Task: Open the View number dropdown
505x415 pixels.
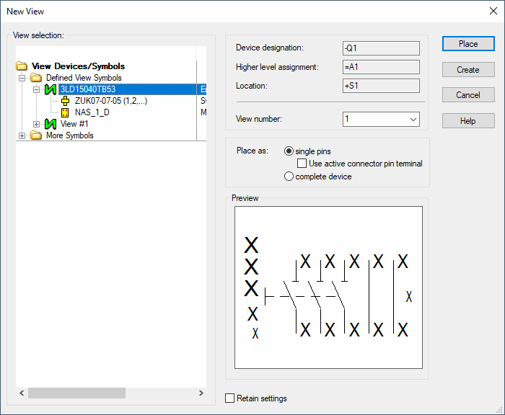Action: point(413,119)
